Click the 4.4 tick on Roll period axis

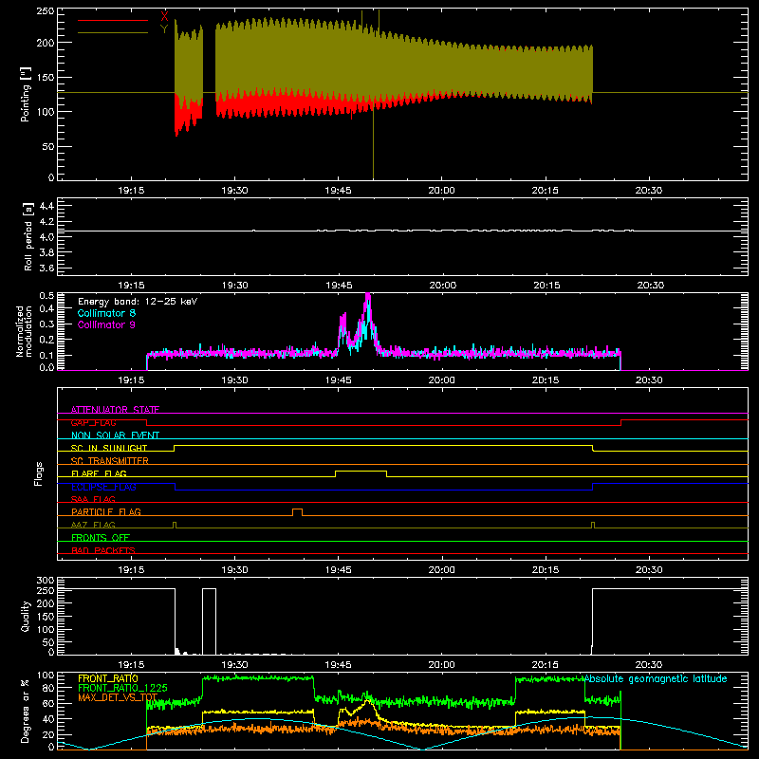point(46,206)
